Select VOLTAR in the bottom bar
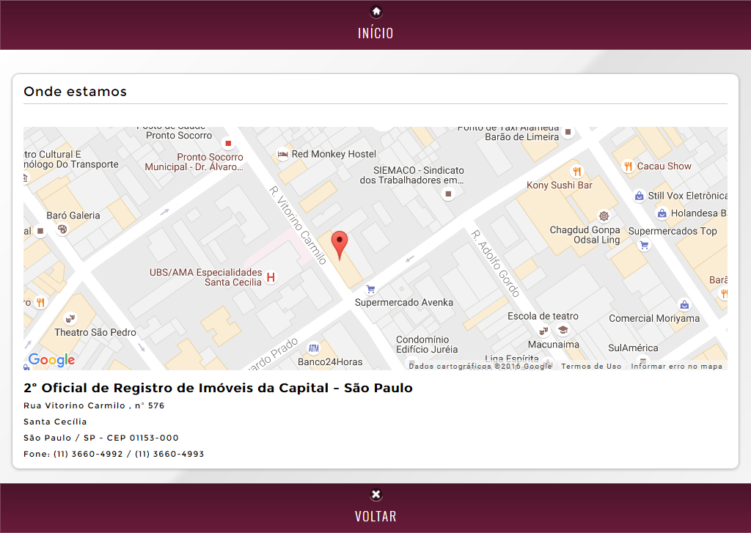751x533 pixels. click(375, 516)
